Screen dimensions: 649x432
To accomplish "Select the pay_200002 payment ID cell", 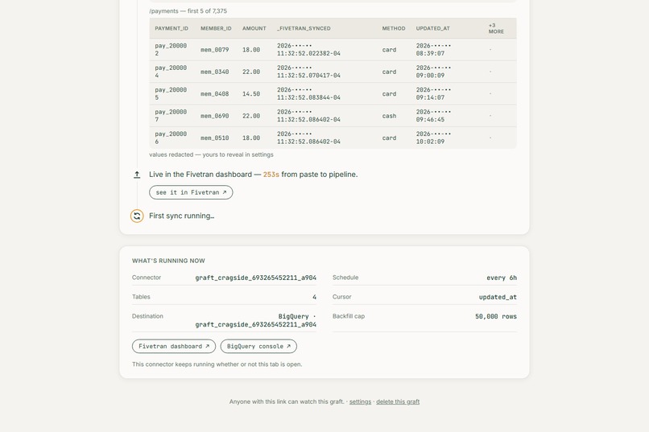I will 171,50.
